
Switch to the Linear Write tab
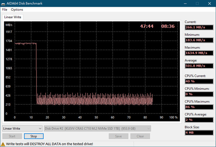coord(13,17)
